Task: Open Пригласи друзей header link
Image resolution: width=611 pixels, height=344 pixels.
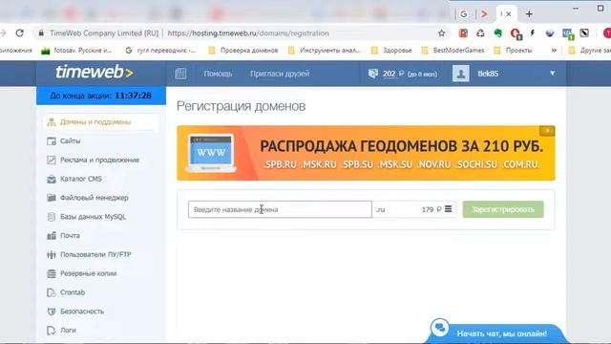Action: coord(280,74)
